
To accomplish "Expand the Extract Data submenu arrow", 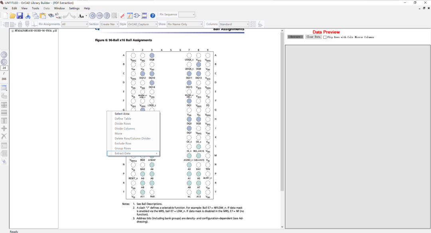I will point(157,153).
